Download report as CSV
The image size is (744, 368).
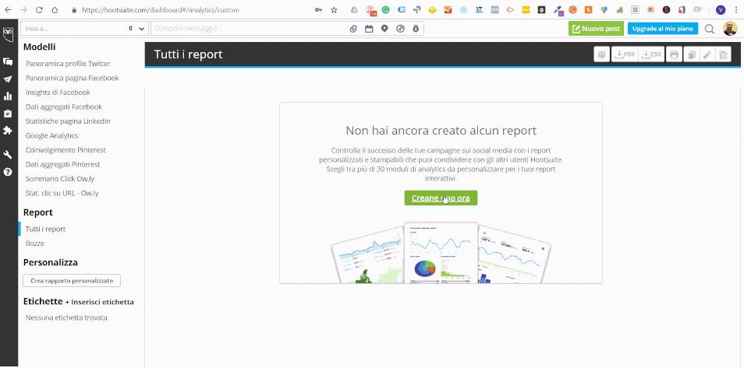(x=651, y=54)
